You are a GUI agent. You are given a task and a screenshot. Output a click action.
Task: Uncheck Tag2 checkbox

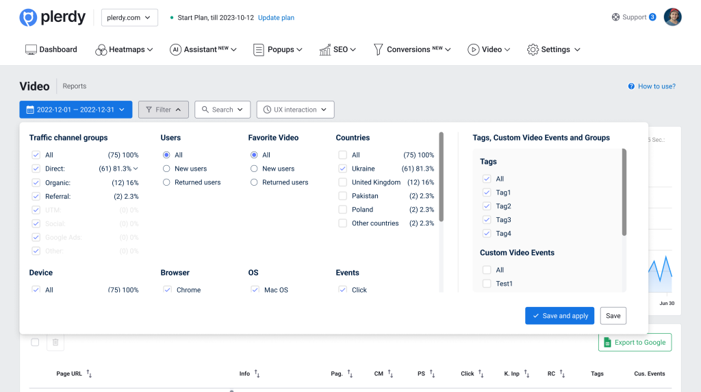487,206
